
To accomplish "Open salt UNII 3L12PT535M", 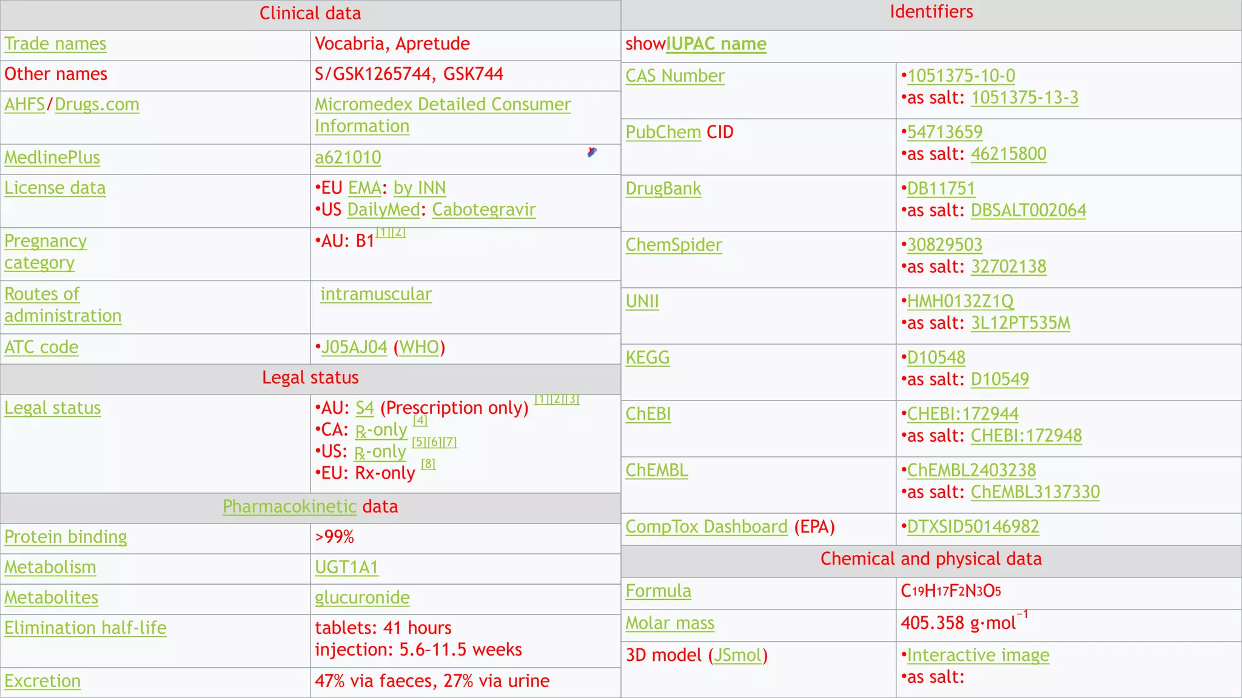I will click(x=1021, y=323).
